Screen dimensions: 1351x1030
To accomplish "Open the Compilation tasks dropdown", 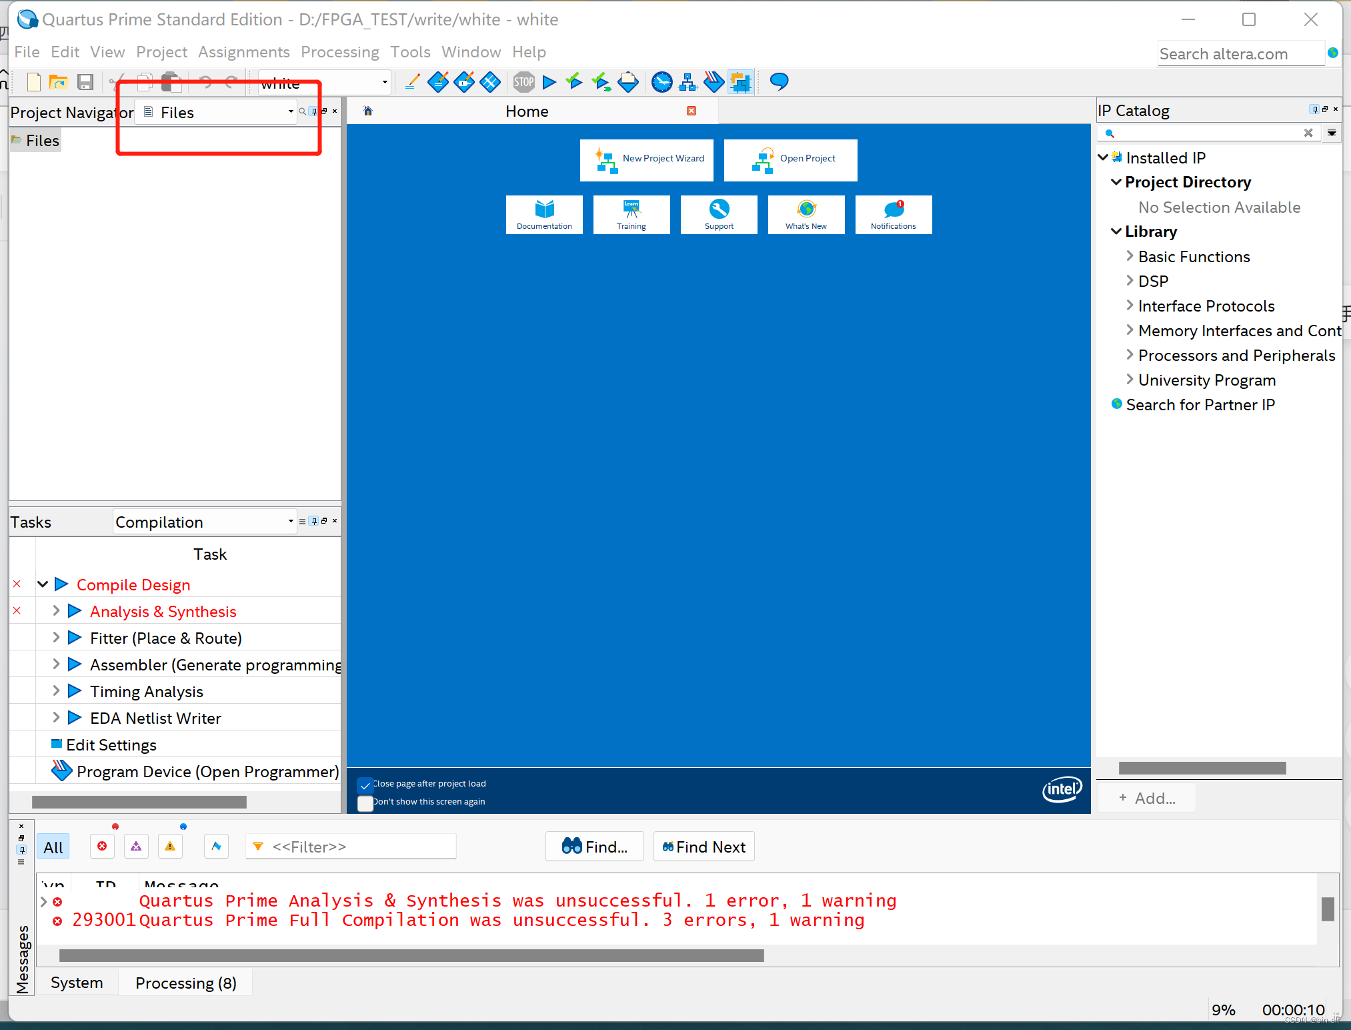I will point(291,521).
